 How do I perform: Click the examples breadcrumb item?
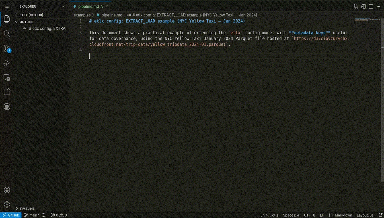click(x=82, y=15)
